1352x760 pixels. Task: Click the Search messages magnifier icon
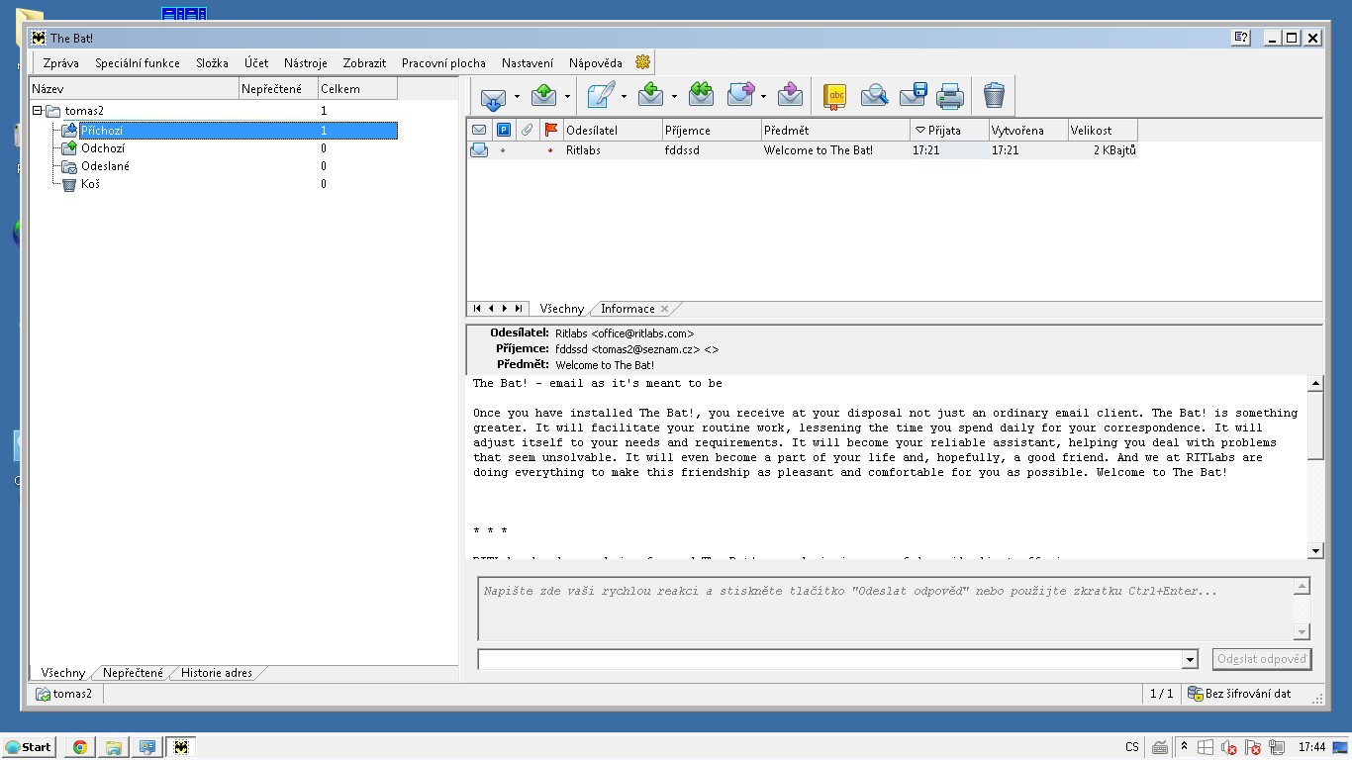coord(874,96)
